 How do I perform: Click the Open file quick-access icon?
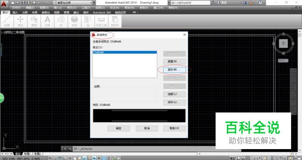(x=18, y=3)
